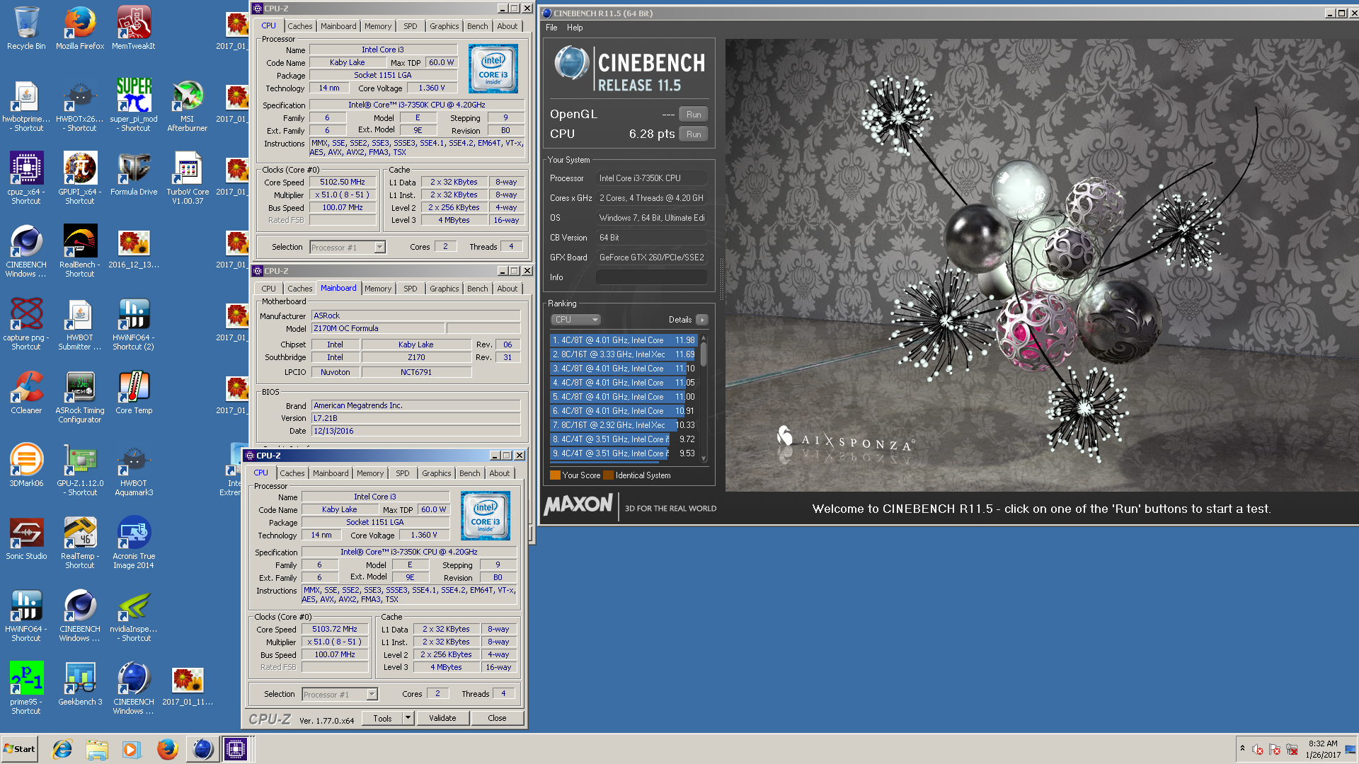Viewport: 1359px width, 764px height.
Task: Open the GPU-Z.1.12.0 shortcut icon
Action: point(80,470)
